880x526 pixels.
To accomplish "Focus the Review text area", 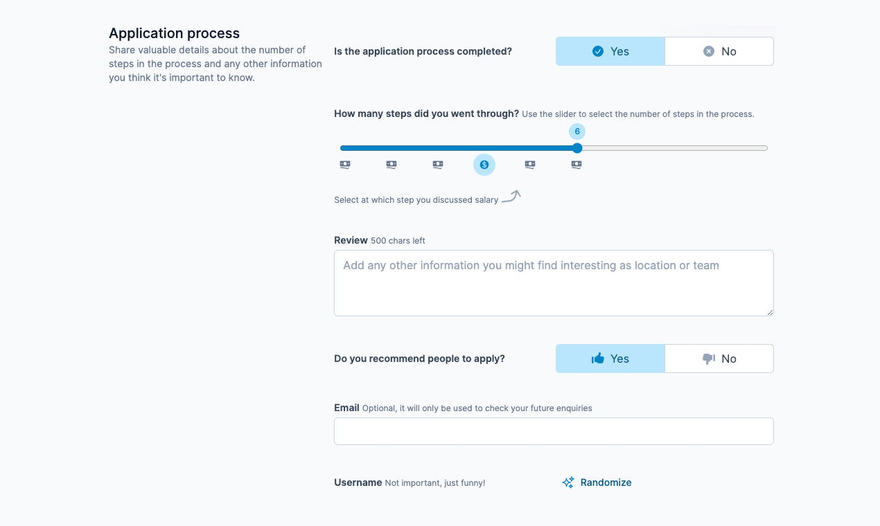I will pyautogui.click(x=554, y=283).
